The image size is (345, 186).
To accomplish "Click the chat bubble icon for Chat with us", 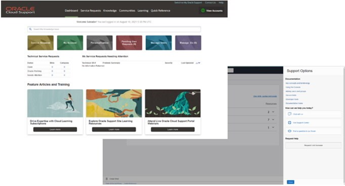I will coord(290,114).
